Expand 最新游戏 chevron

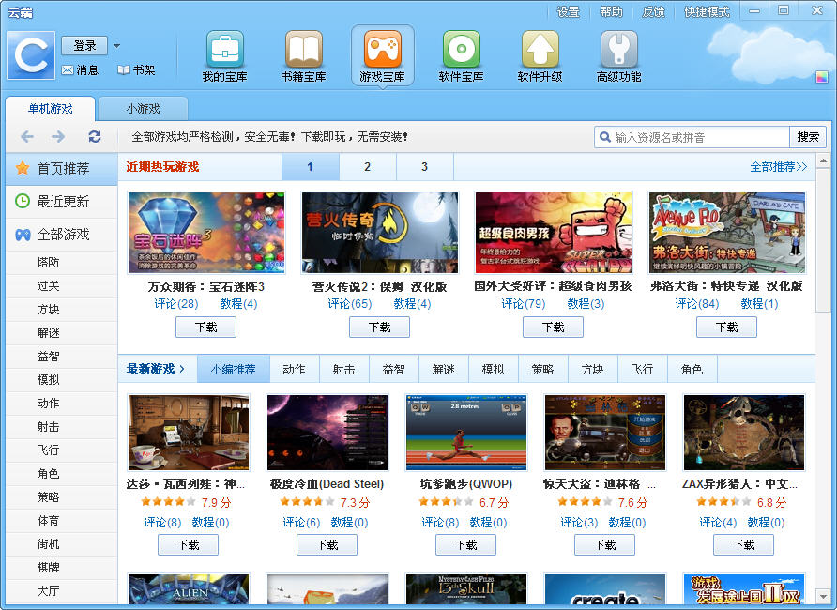[182, 369]
